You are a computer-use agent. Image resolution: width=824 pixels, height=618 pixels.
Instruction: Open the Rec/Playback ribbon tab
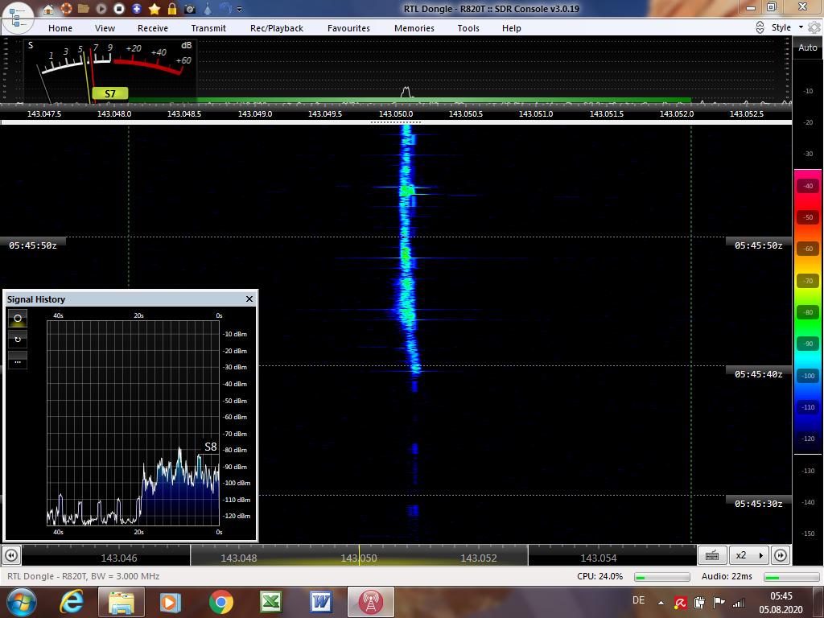277,28
